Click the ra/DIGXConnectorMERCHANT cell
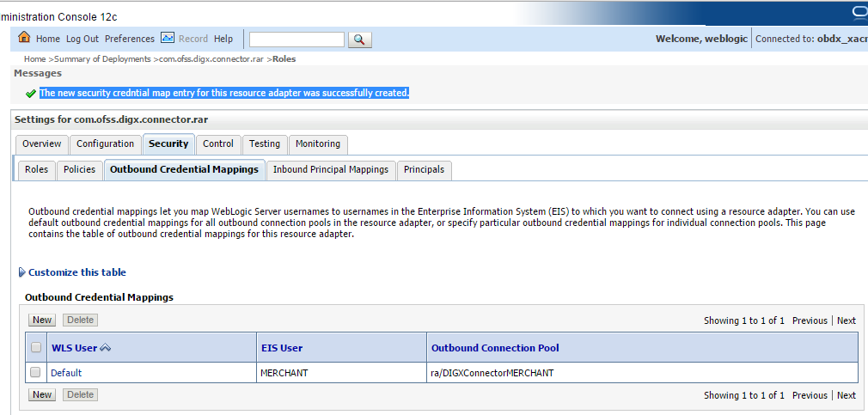 pyautogui.click(x=492, y=373)
